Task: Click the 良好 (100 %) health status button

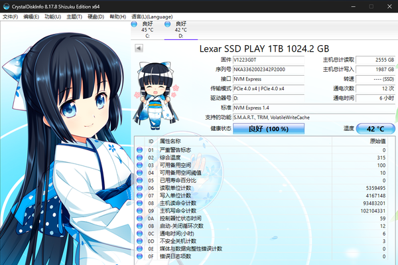Action: [x=269, y=129]
